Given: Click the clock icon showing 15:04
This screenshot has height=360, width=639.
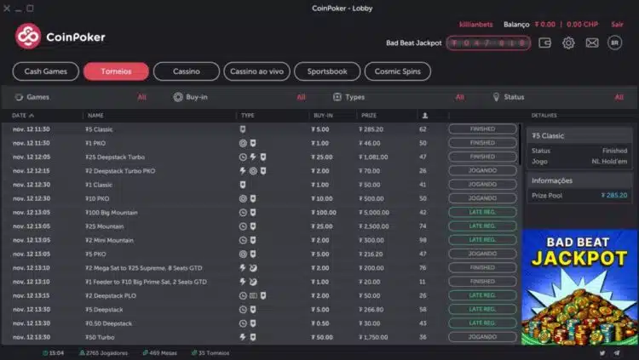Looking at the screenshot, I should (x=45, y=353).
